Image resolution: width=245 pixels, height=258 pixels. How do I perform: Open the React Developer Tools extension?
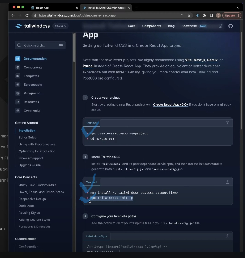point(198,15)
